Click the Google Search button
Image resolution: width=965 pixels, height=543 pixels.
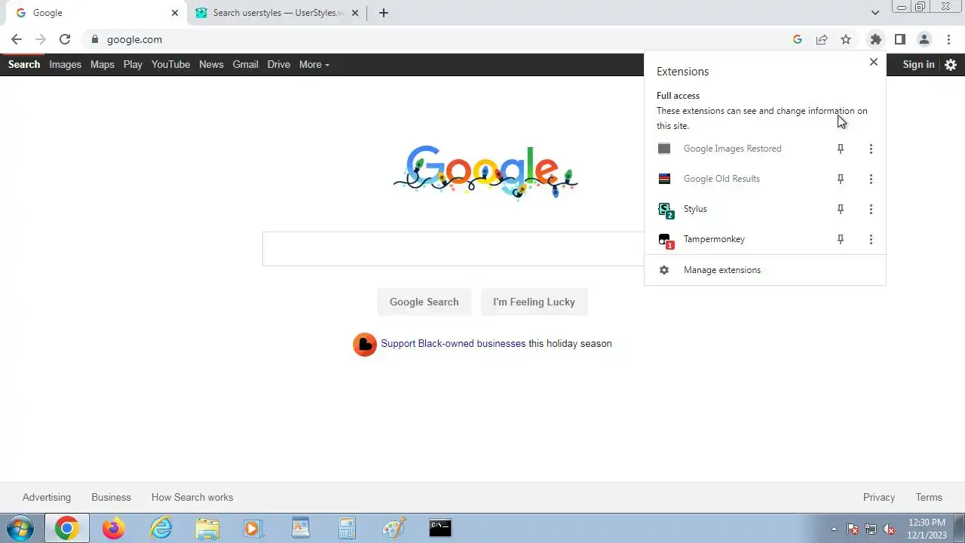[424, 302]
